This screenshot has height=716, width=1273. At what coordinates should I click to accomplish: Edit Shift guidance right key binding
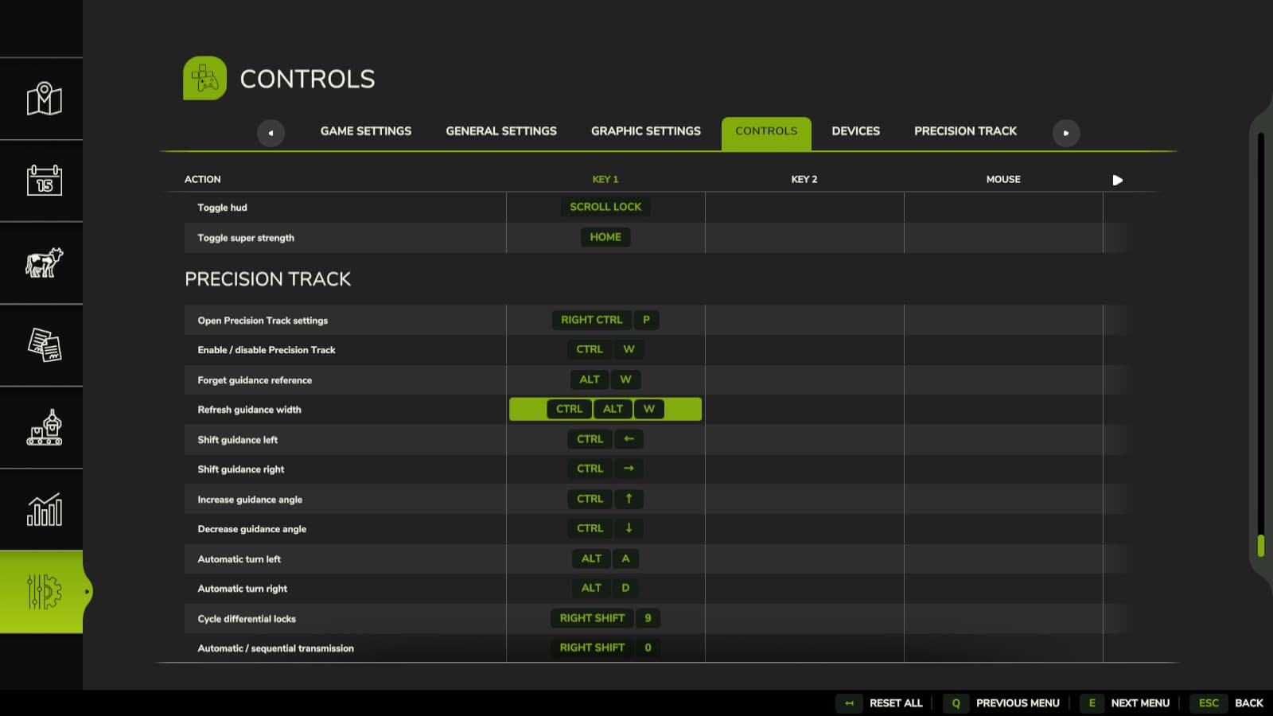pyautogui.click(x=605, y=469)
